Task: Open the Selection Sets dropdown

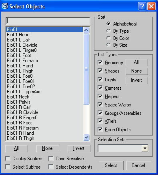Action: (145, 148)
